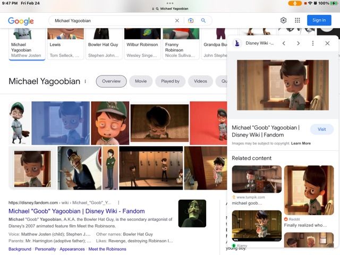Open more options for Fandom result

pyautogui.click(x=118, y=203)
